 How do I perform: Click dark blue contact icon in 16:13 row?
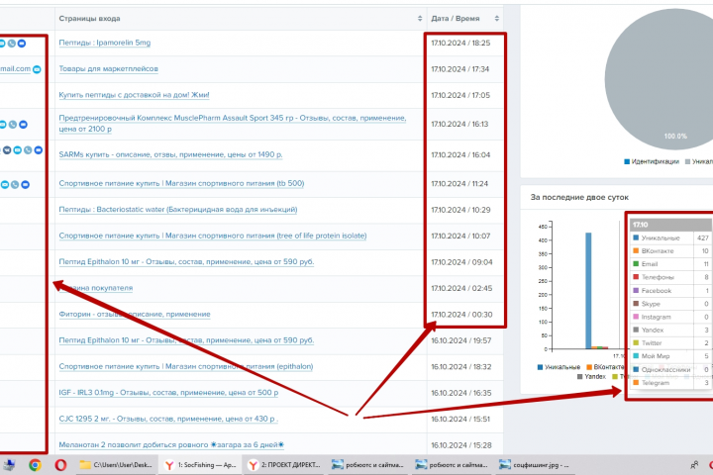click(x=23, y=124)
